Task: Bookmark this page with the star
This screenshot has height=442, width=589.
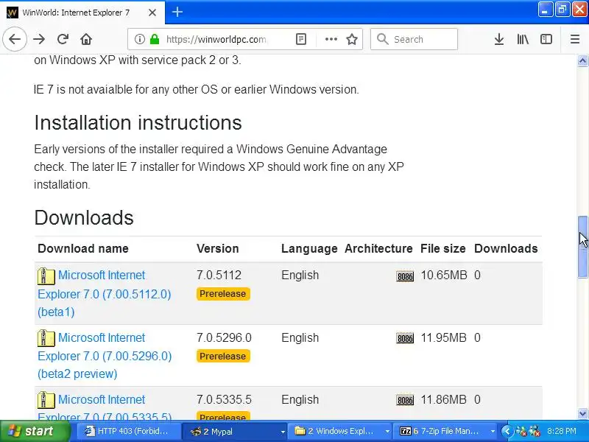Action: (352, 39)
